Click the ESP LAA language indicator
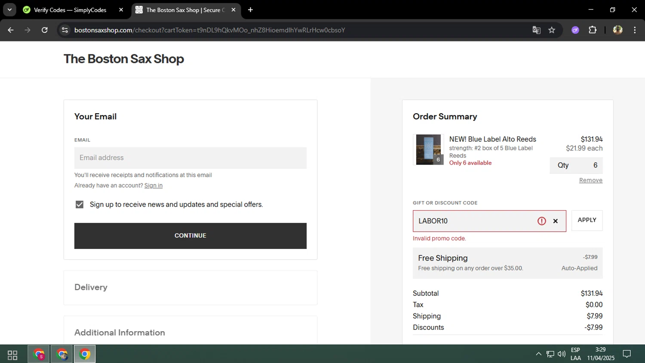The width and height of the screenshot is (645, 363). (x=576, y=354)
